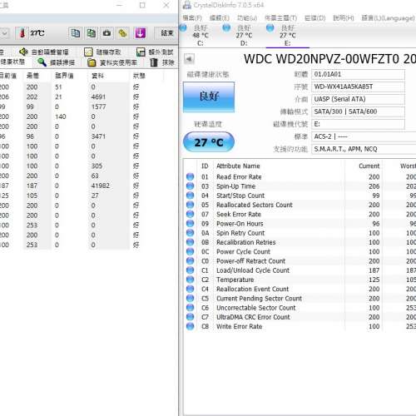
Task: Open the Language menu
Action: coord(388,18)
